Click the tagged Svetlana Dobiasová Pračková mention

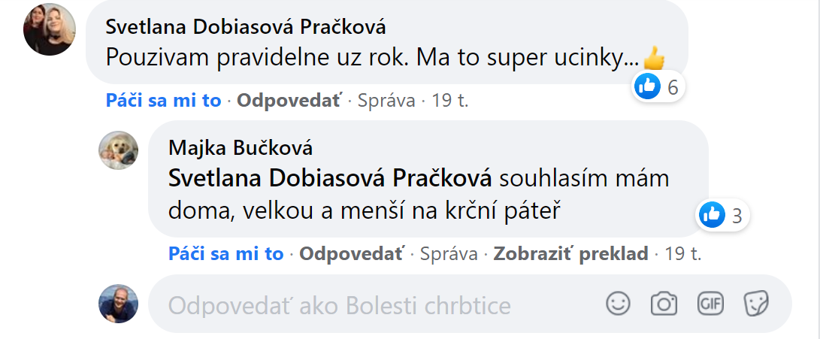pyautogui.click(x=330, y=178)
